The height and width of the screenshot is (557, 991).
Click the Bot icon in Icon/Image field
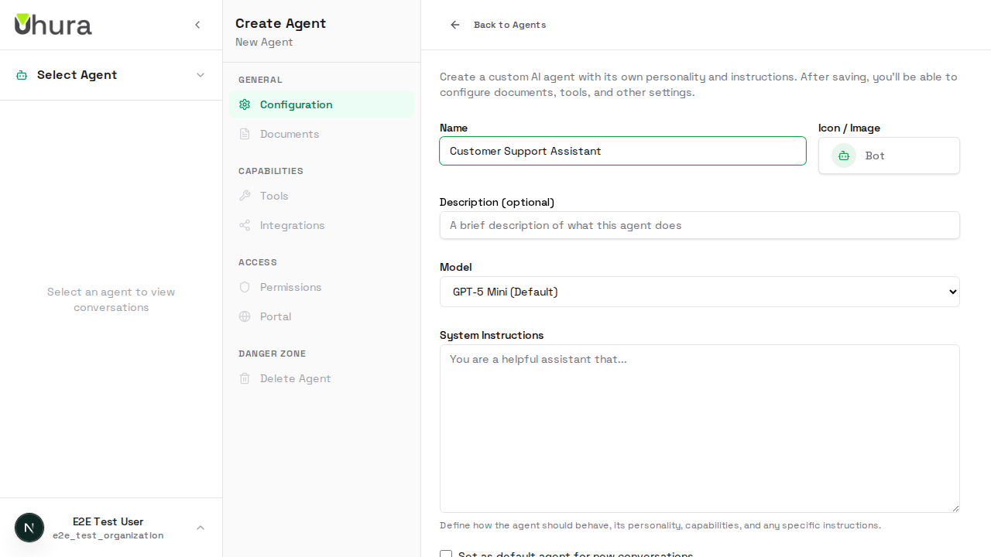coord(843,155)
